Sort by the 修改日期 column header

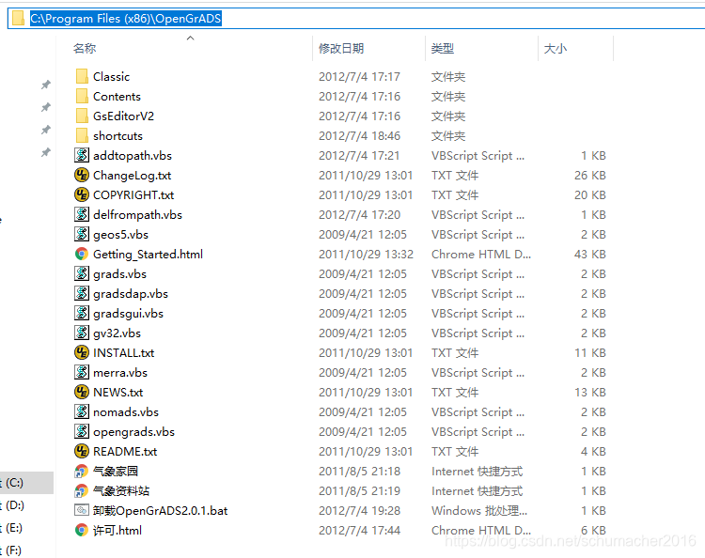click(x=341, y=48)
